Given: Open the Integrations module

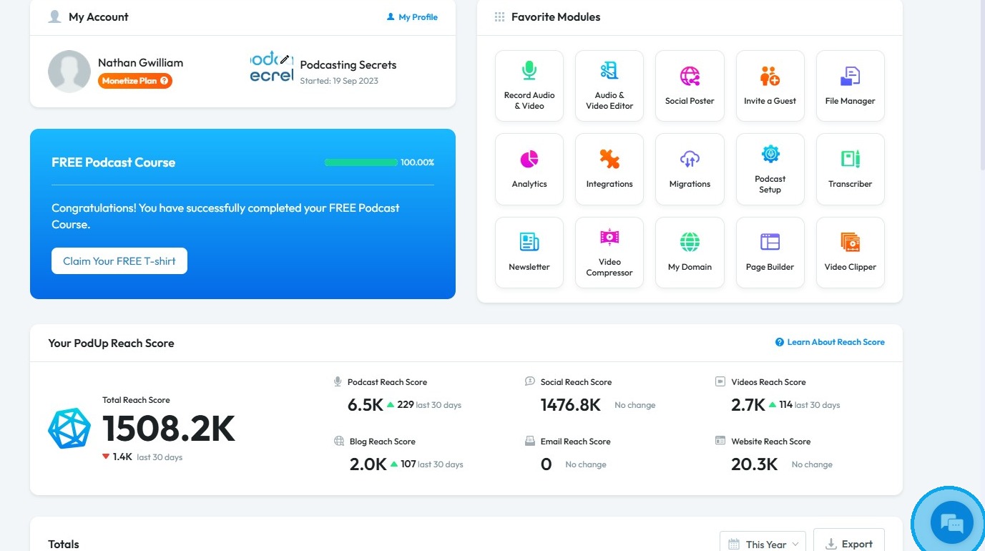Looking at the screenshot, I should (609, 169).
